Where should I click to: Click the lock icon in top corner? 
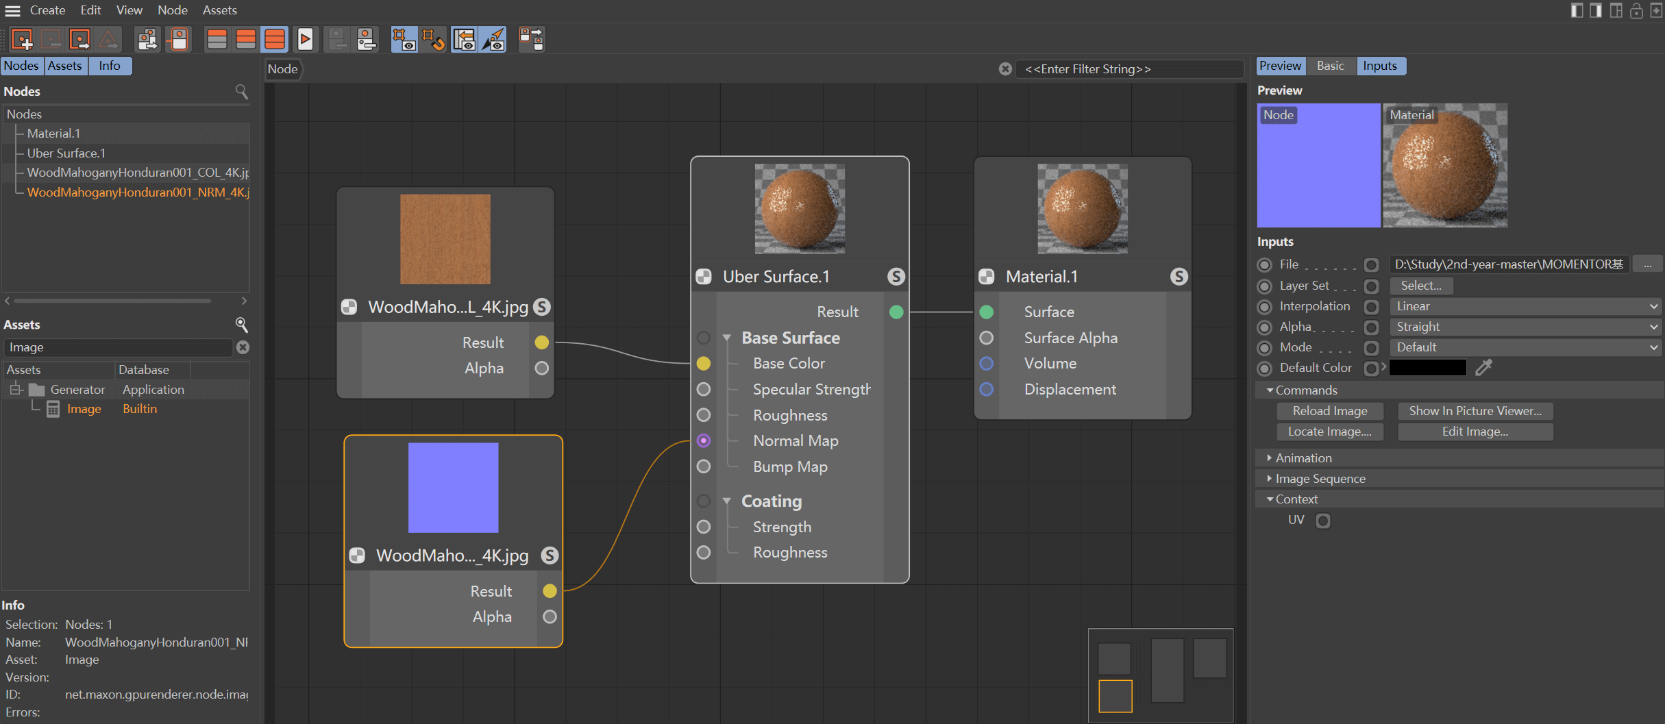(1636, 10)
